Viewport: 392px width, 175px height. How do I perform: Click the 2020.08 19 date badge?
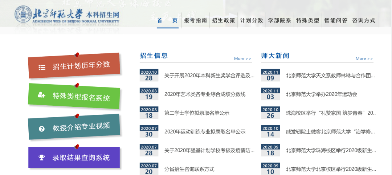149,94
